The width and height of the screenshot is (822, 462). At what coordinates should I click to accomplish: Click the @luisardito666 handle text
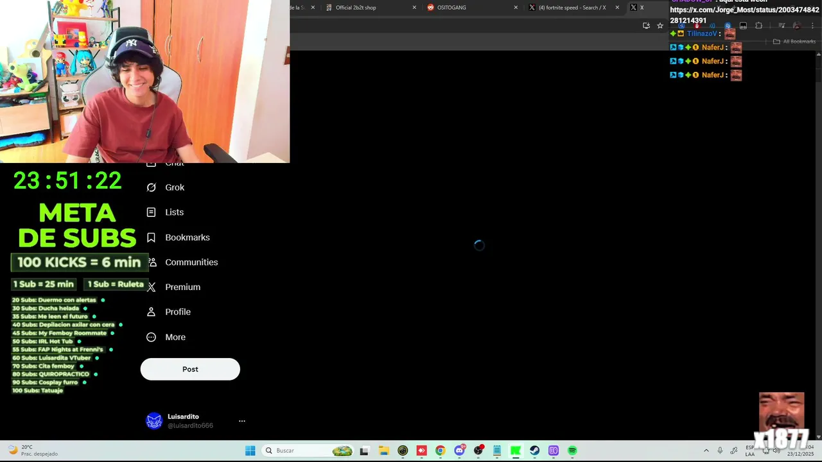pyautogui.click(x=190, y=425)
